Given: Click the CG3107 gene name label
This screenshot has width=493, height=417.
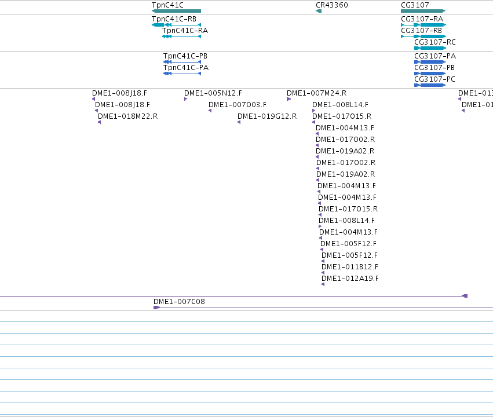Looking at the screenshot, I should point(415,5).
